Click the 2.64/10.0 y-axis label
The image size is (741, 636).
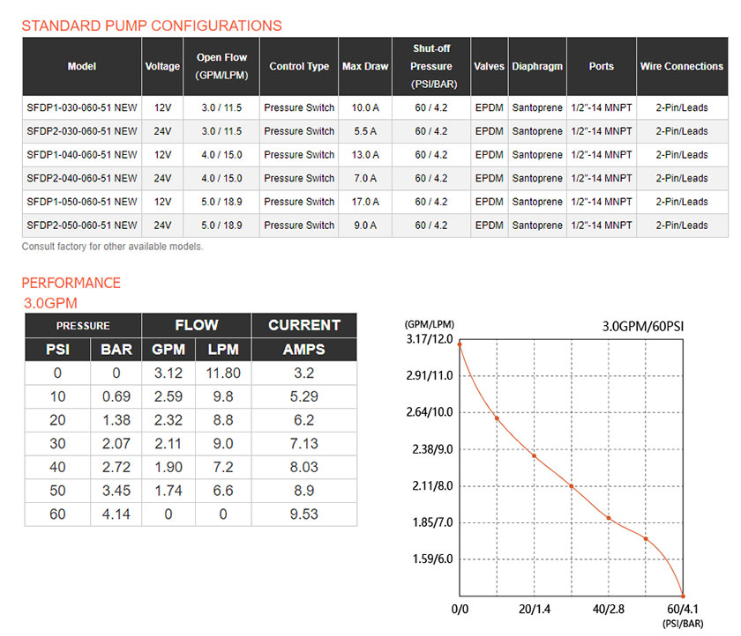(430, 412)
